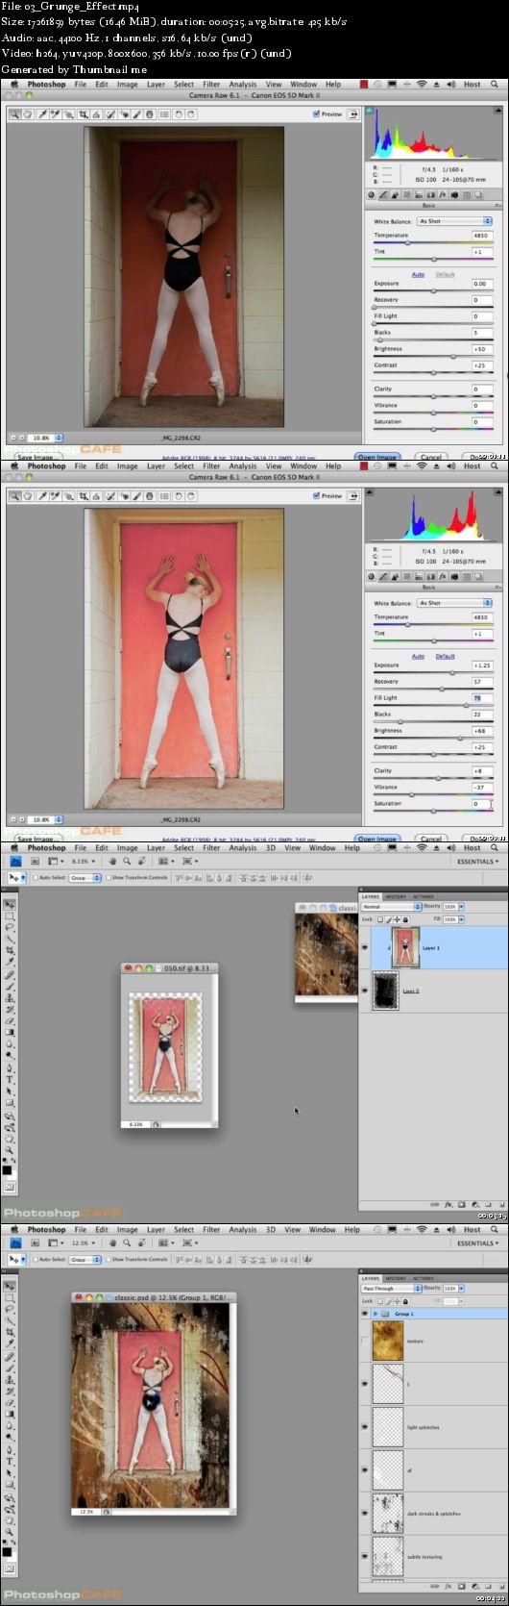The image size is (509, 1606).
Task: Select the Pen tool in the classic.psd workspace toolbox
Action: 10,1449
